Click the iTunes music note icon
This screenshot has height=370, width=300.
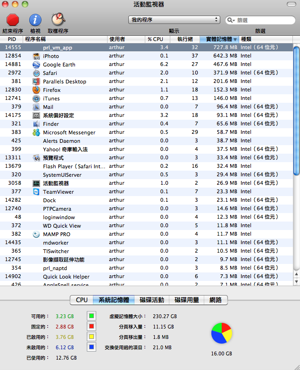click(36, 99)
